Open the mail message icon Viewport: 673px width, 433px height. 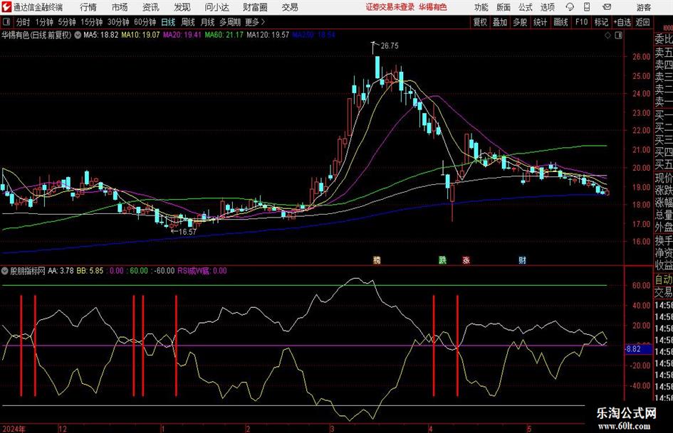click(x=607, y=7)
